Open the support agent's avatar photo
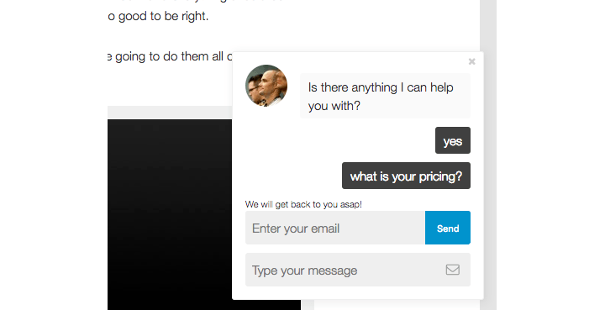The image size is (605, 310). (x=266, y=86)
